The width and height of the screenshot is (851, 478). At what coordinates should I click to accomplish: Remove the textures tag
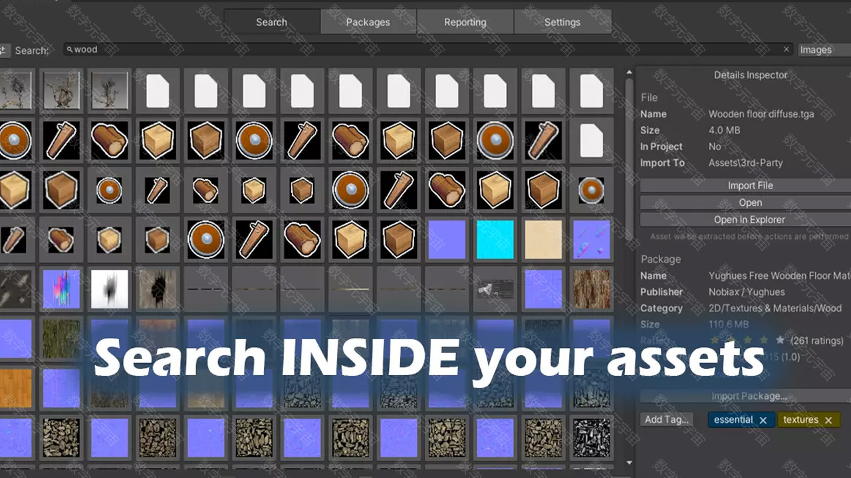click(828, 420)
